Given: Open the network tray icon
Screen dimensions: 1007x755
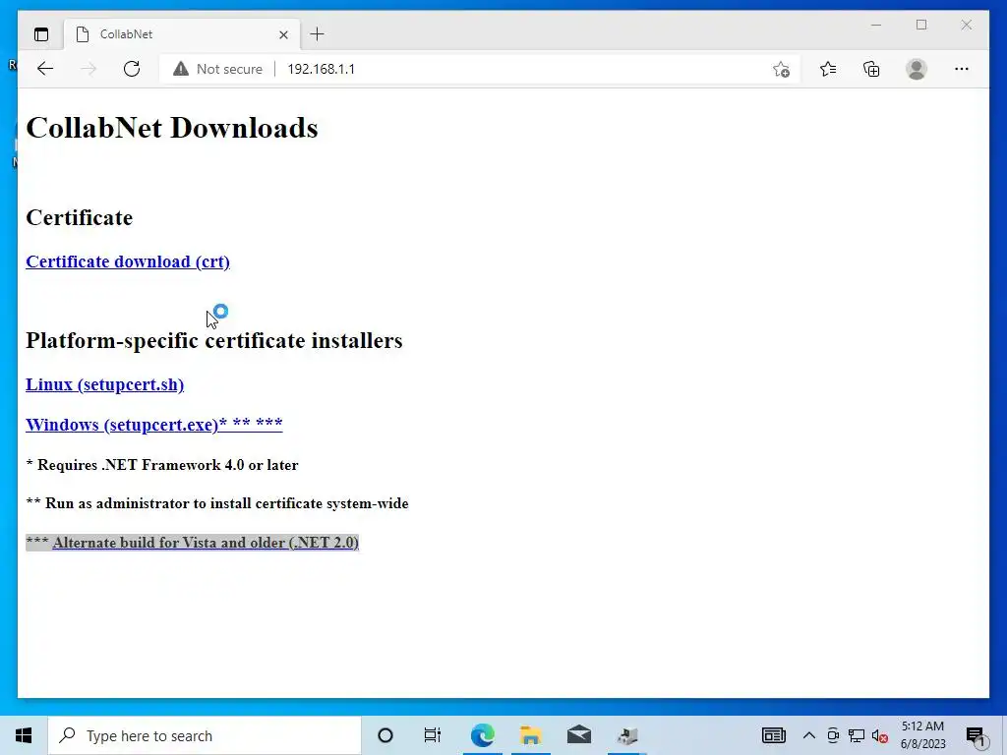Looking at the screenshot, I should [857, 735].
